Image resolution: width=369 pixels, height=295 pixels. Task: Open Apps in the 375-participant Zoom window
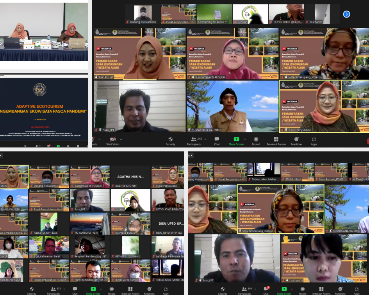[166, 291]
